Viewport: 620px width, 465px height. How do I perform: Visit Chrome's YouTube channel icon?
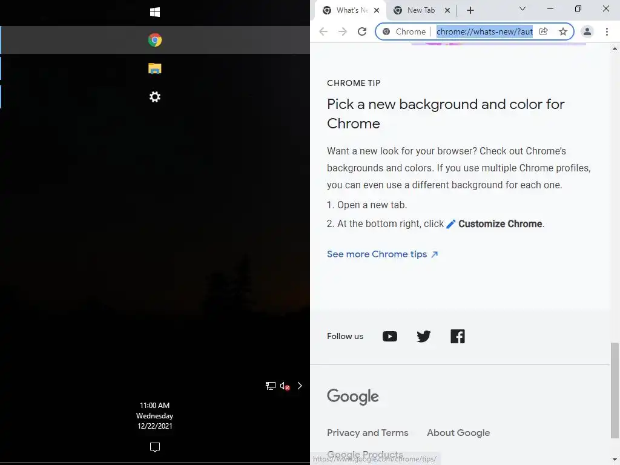click(389, 337)
